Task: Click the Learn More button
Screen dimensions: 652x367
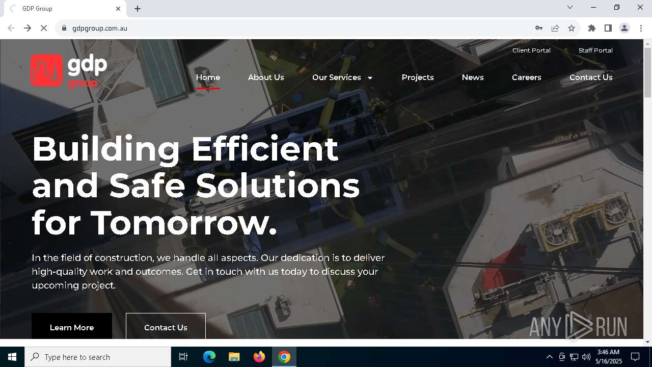Action: coord(72,326)
